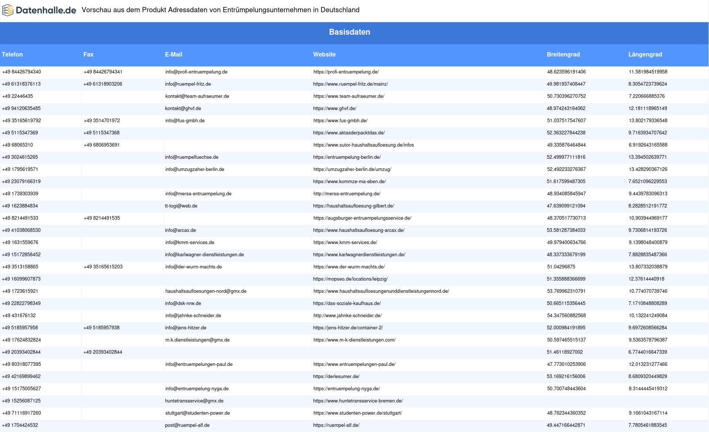Image resolution: width=709 pixels, height=432 pixels.
Task: Click the E-Mail column header
Action: coord(174,54)
